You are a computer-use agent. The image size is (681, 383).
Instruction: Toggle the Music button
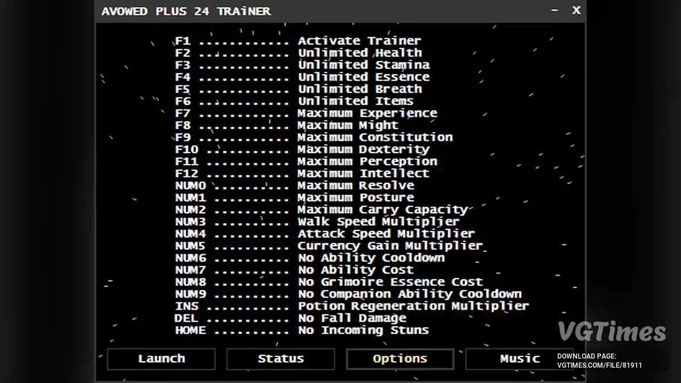(x=519, y=359)
